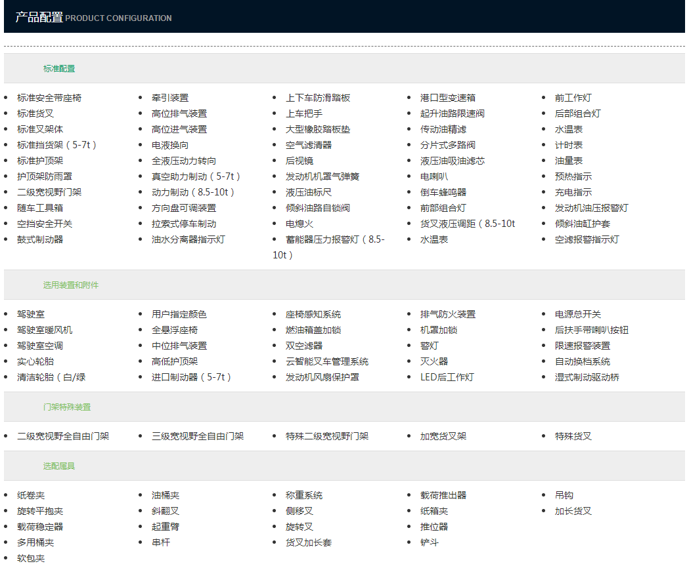Click the 灭火器 item
The height and width of the screenshot is (568, 689).
(x=433, y=361)
